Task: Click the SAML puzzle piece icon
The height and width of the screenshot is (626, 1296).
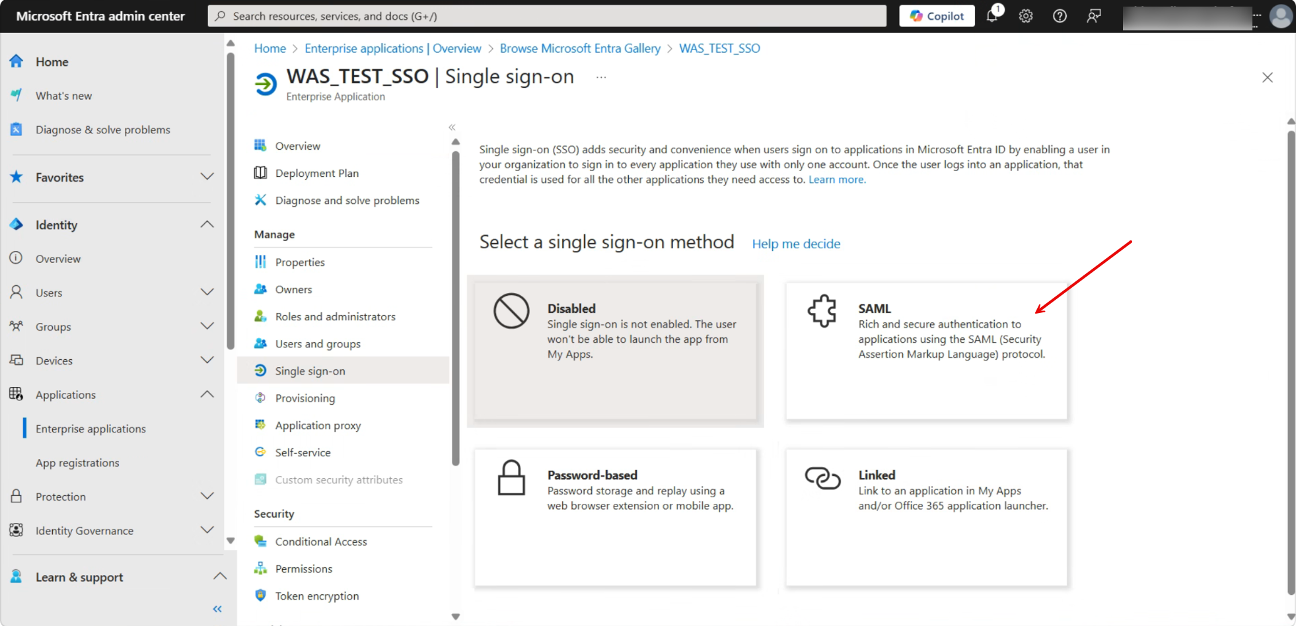Action: point(822,310)
